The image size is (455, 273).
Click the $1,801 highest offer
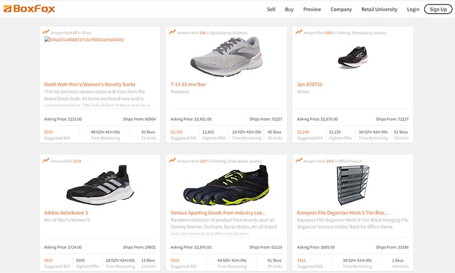tap(208, 132)
